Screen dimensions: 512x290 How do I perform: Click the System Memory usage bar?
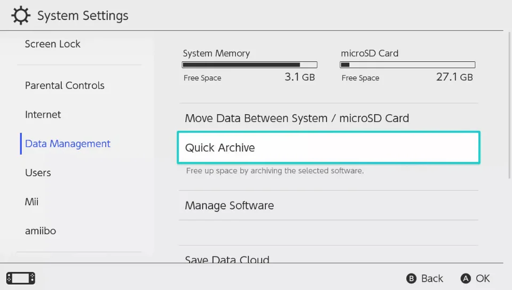coord(249,65)
